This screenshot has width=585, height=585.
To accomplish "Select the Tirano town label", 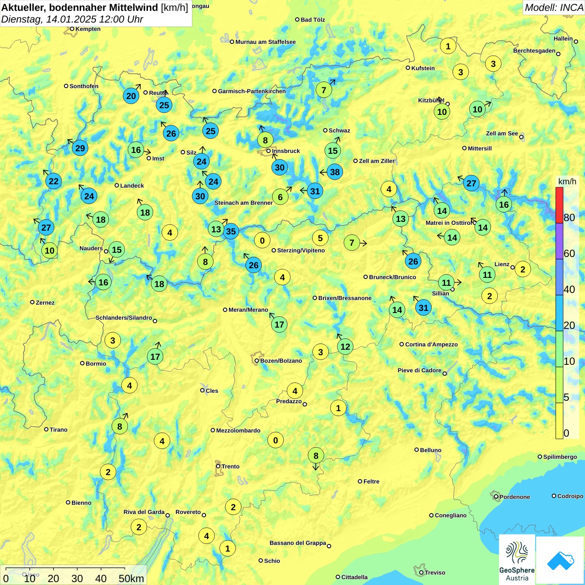I will pos(58,430).
